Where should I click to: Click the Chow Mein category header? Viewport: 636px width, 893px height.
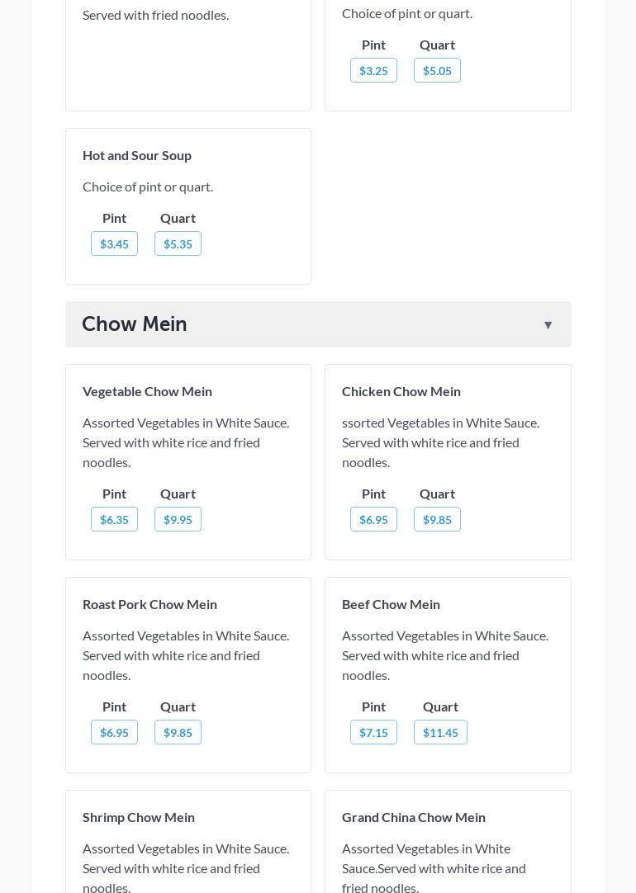click(135, 324)
